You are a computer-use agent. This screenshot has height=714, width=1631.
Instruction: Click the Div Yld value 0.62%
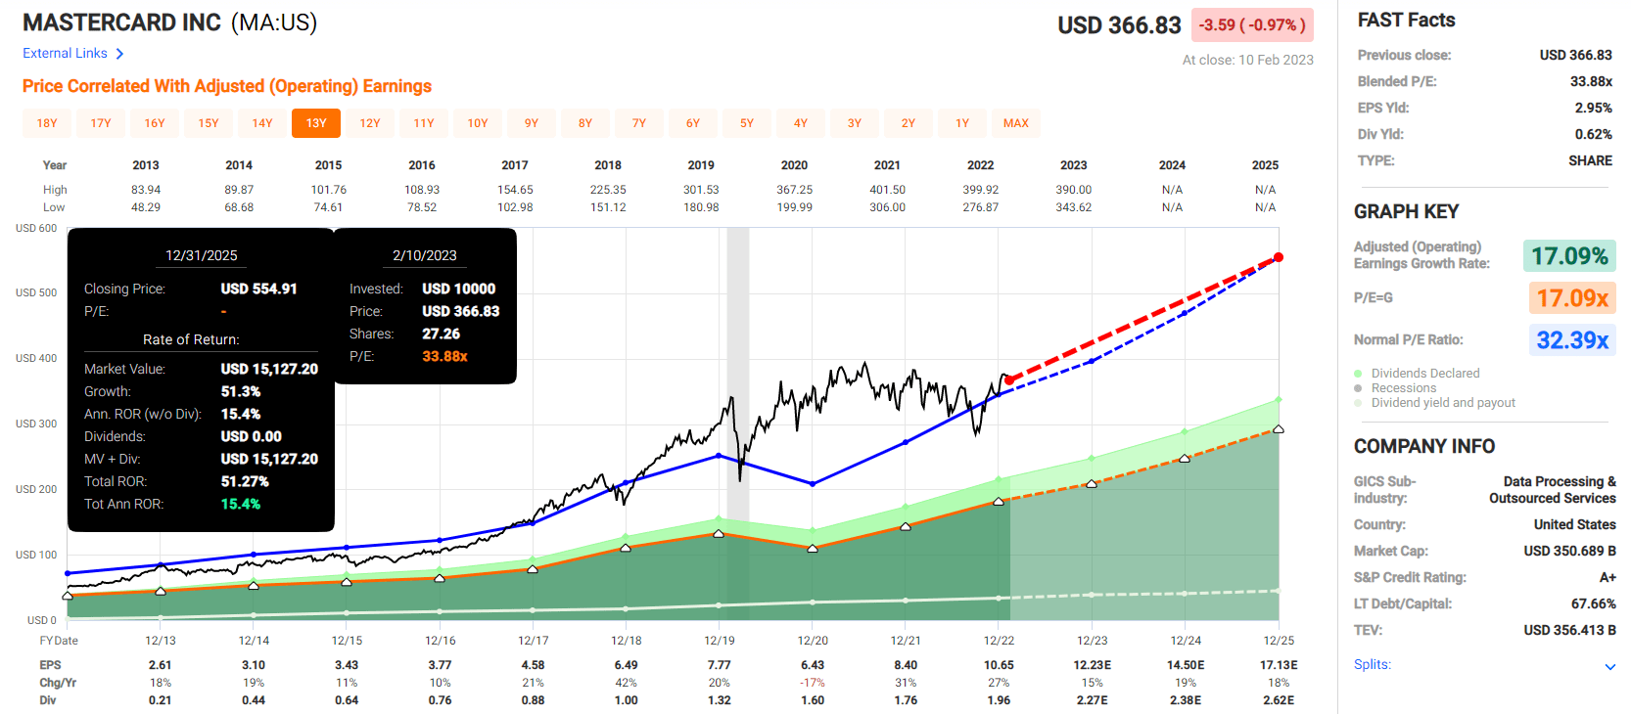[1593, 134]
